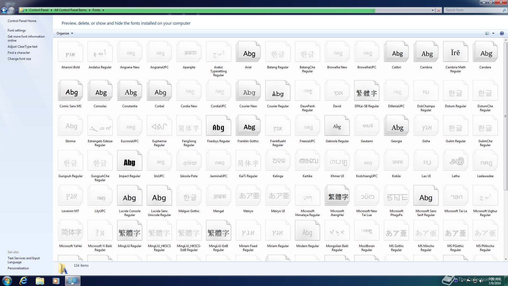This screenshot has width=508, height=286.
Task: Select the Corbel font icon
Action: pos(159,91)
